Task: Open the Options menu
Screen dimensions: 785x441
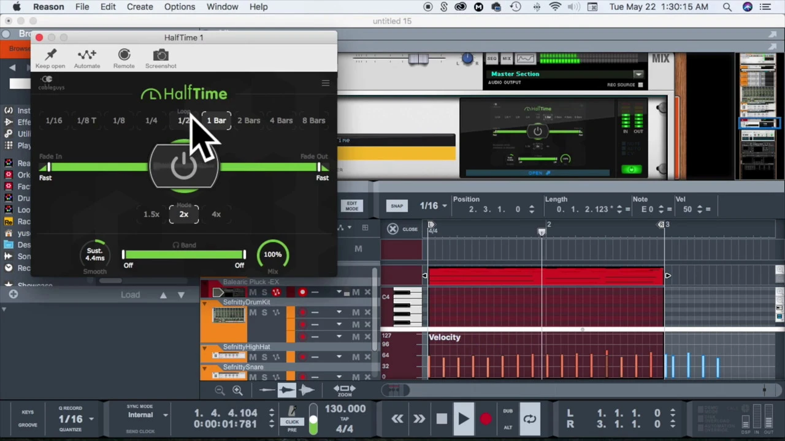Action: (180, 7)
